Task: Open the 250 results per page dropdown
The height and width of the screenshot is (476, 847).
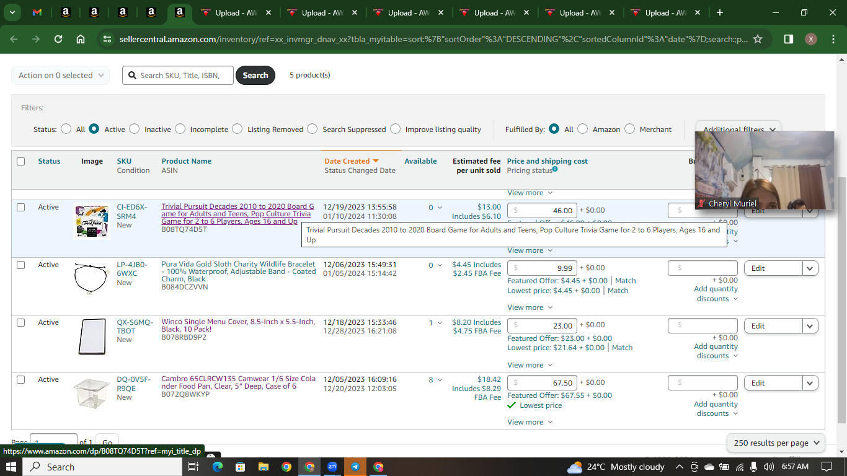Action: (776, 443)
